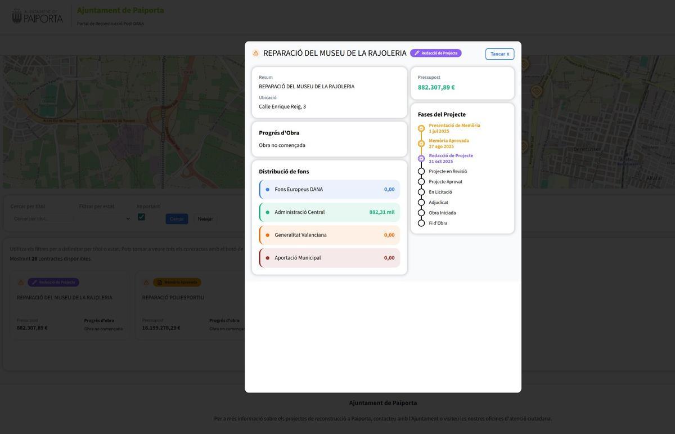Open the Filtrar per estat dropdown
Image resolution: width=675 pixels, height=434 pixels.
(x=105, y=218)
